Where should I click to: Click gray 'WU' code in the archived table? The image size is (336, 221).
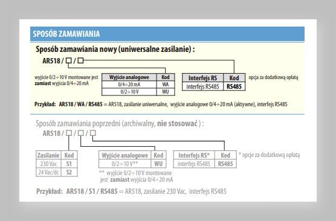158,164
